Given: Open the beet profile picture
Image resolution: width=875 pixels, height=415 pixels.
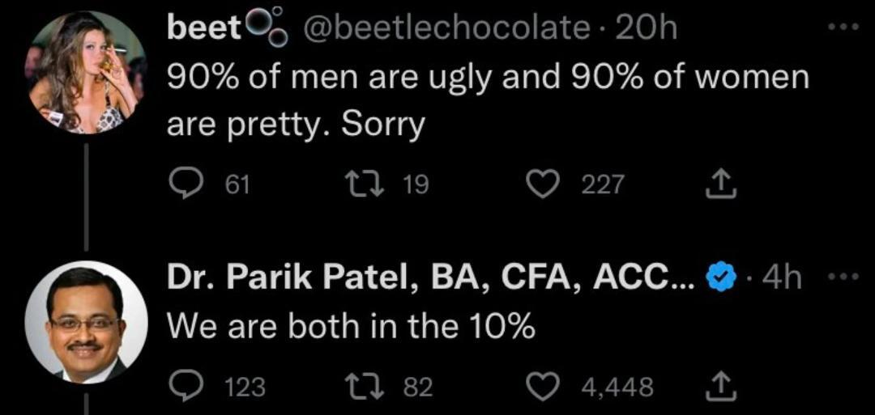Looking at the screenshot, I should [x=86, y=72].
